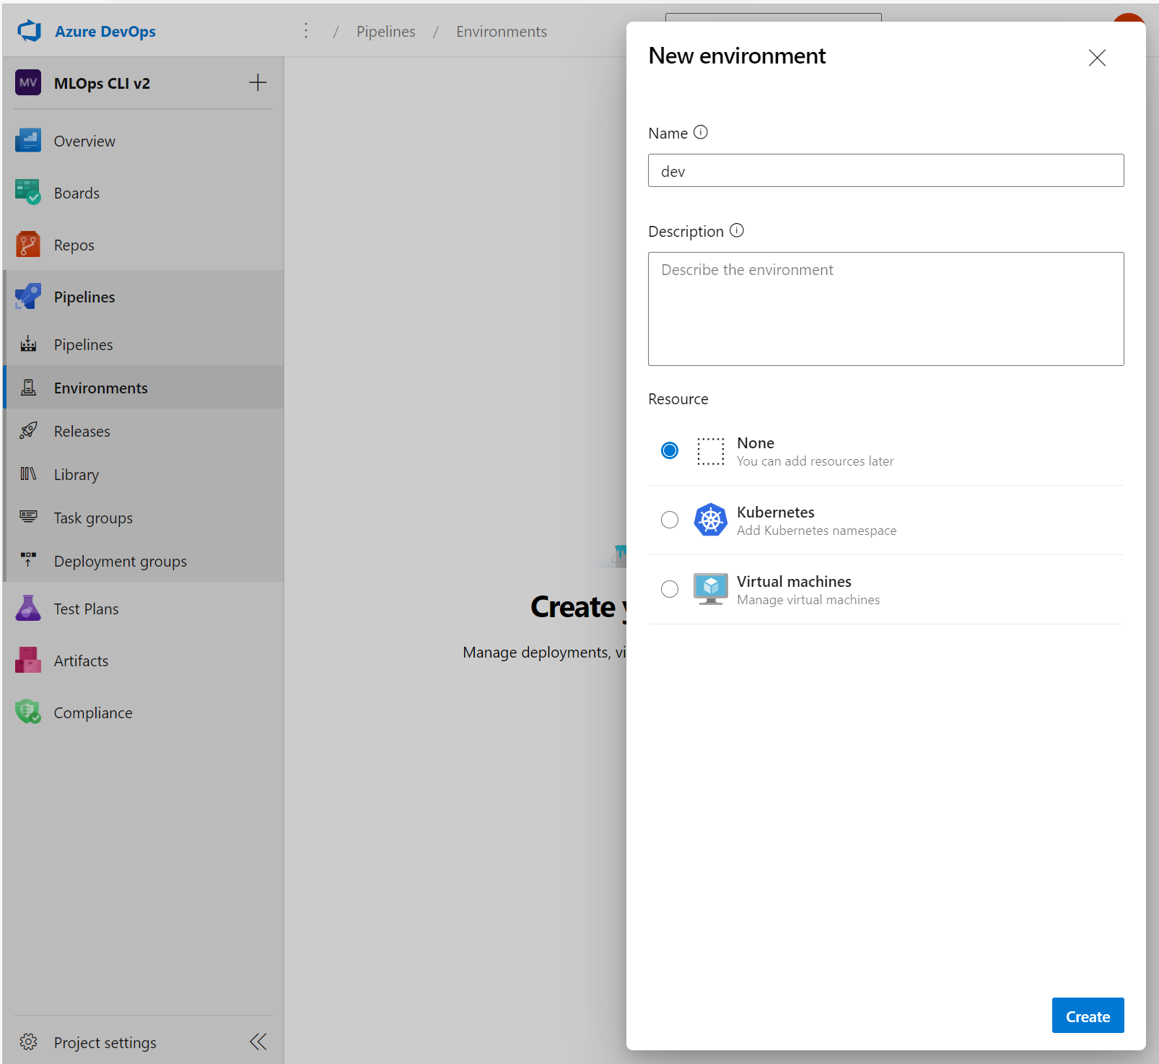Viewport: 1159px width, 1064px height.
Task: Choose Virtual machines as the resource
Action: click(x=669, y=588)
